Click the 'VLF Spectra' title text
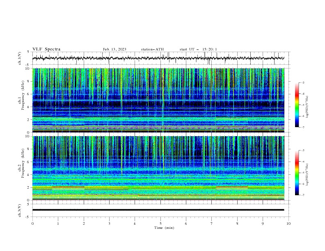 click(46, 49)
